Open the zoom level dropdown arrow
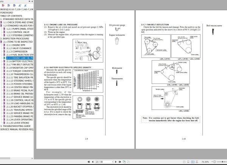Viewport: 227px width, 165px height. (x=212, y=162)
